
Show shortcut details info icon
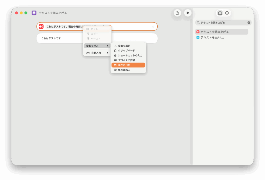point(227,13)
